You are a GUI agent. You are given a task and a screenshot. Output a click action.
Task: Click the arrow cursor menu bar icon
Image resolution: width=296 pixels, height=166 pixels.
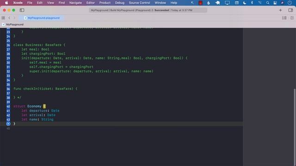point(192,3)
